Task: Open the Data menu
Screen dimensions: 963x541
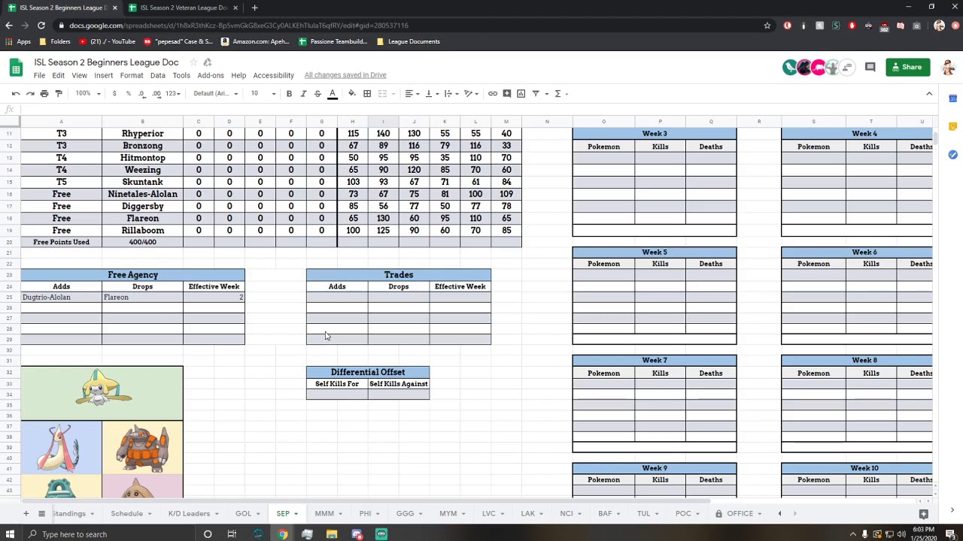Action: tap(157, 75)
